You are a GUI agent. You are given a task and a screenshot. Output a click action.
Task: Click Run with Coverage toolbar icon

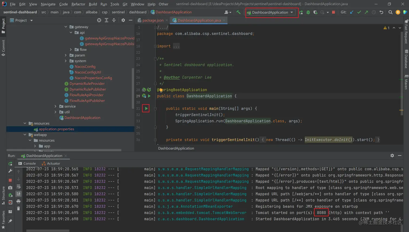click(x=315, y=12)
